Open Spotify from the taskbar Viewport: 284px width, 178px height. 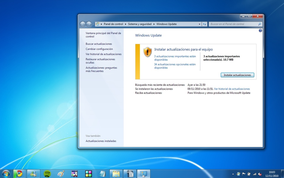click(47, 174)
